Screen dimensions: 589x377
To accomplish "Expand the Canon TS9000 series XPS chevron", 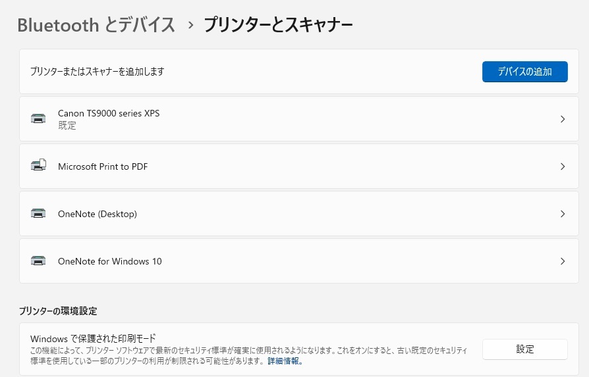I will (563, 119).
